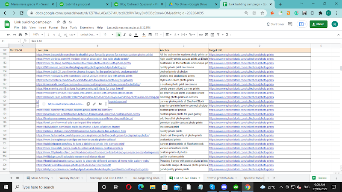The image size is (342, 192).
Task: Click the Add Sheet plus icon
Action: click(11, 178)
